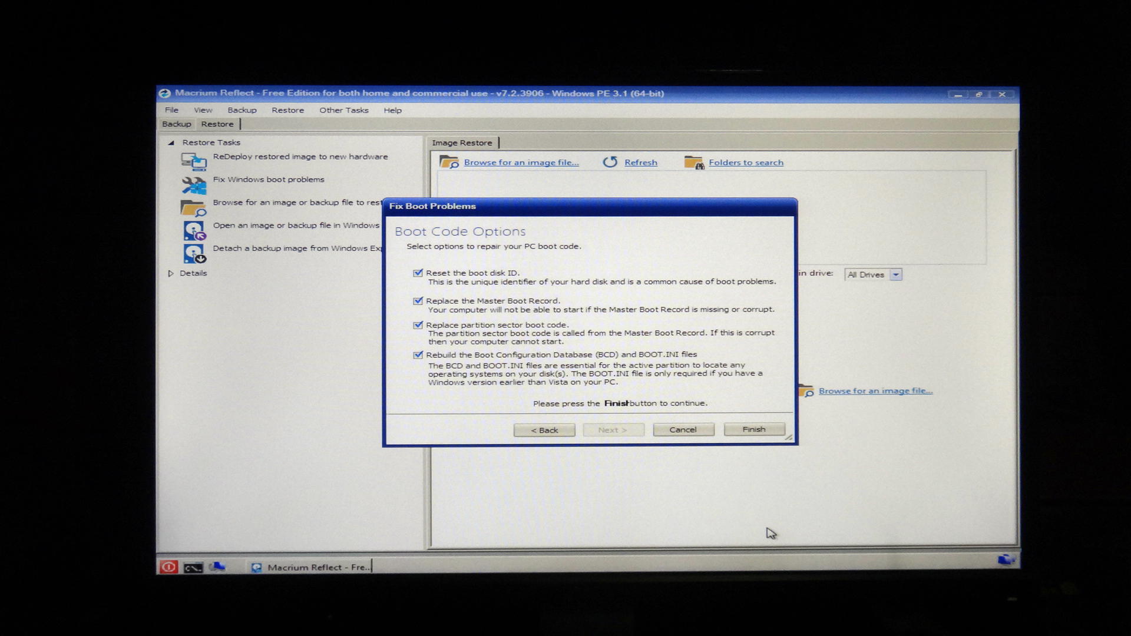Click the Folders to search icon
Screen dimensions: 1131x636
click(x=694, y=162)
